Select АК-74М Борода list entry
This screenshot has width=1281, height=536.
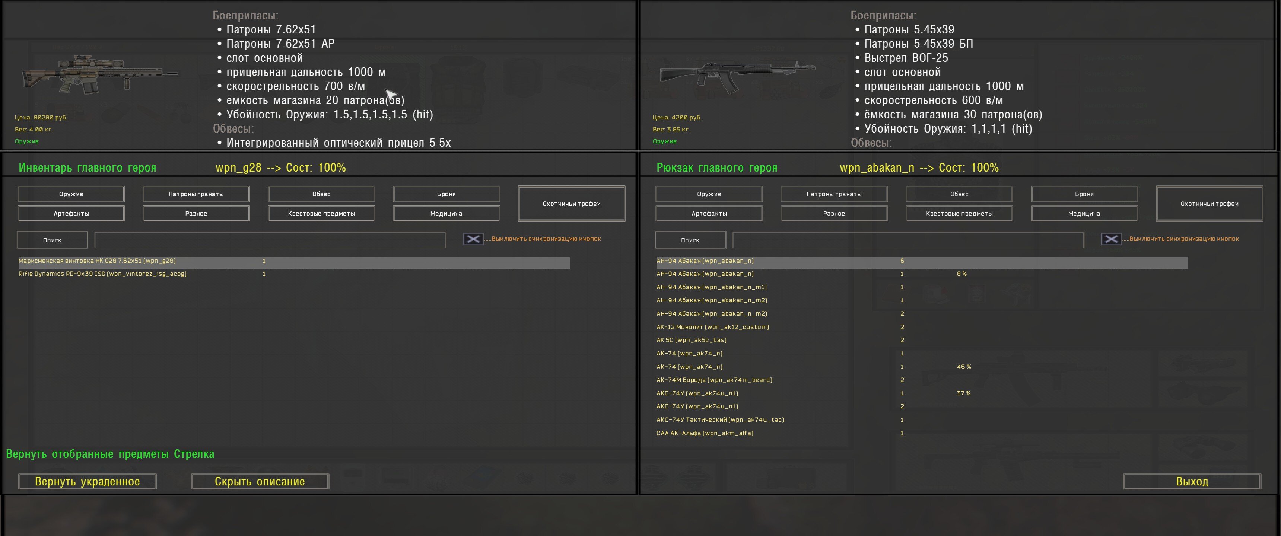click(x=713, y=380)
